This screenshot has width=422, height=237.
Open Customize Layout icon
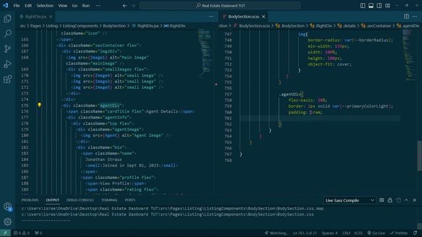(388, 5)
